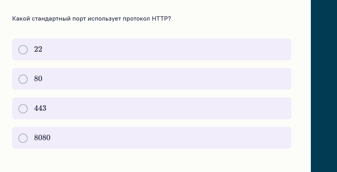Click the "8080" answer label text
Screen dimensions: 337x172
pos(42,138)
